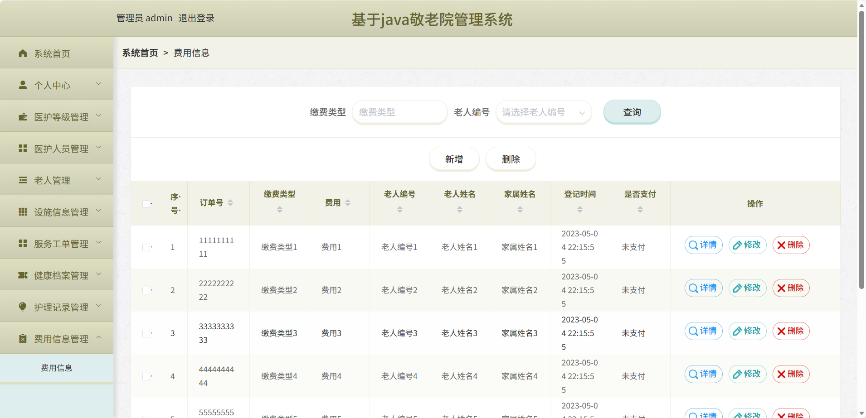Toggle the select-all checkbox in table header
The width and height of the screenshot is (866, 418).
pos(146,204)
